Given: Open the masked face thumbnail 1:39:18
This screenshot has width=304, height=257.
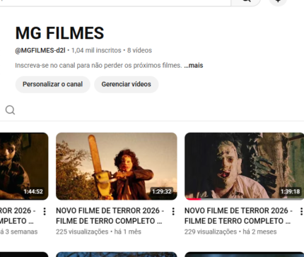Looking at the screenshot, I should click(x=244, y=166).
